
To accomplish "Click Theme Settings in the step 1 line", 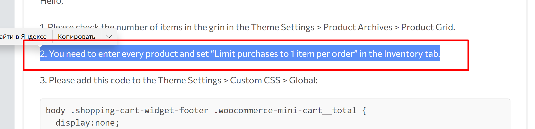I will coord(283,27).
